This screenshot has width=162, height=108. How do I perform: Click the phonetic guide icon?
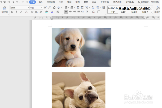pyautogui.click(x=59, y=7)
